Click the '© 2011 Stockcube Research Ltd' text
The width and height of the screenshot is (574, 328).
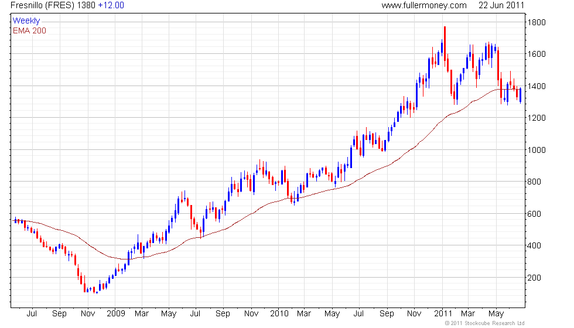pos(484,323)
